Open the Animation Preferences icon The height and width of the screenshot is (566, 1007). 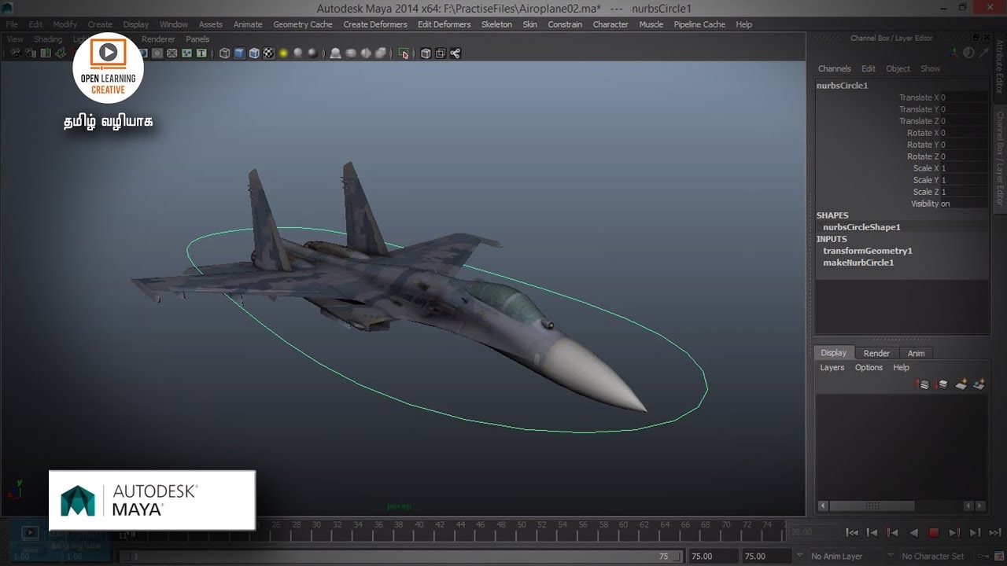999,556
